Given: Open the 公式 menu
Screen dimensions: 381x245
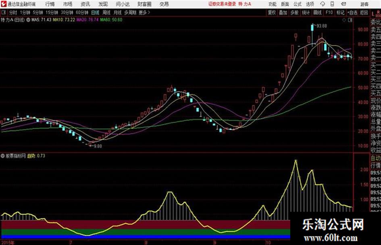Looking at the screenshot, I should [298, 4].
